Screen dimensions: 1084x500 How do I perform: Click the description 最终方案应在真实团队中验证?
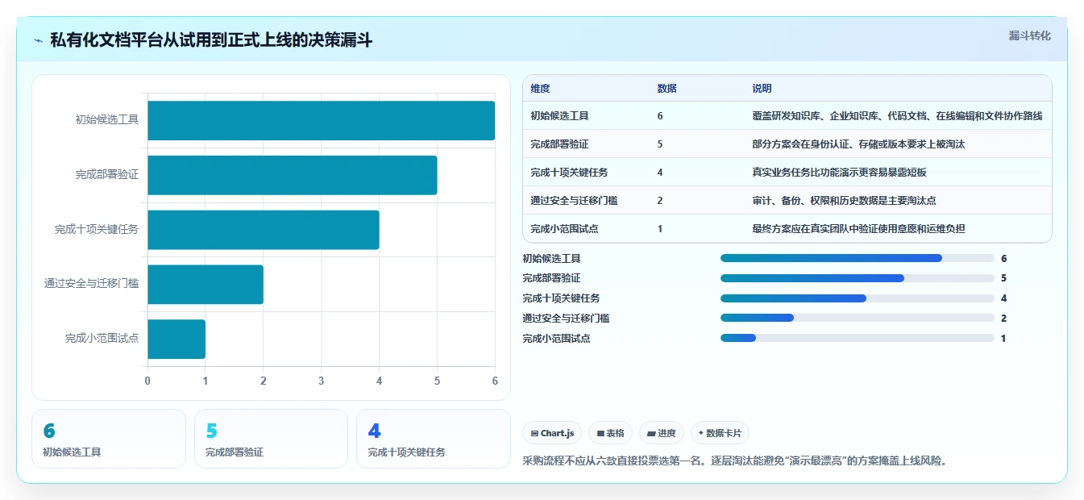pyautogui.click(x=858, y=229)
